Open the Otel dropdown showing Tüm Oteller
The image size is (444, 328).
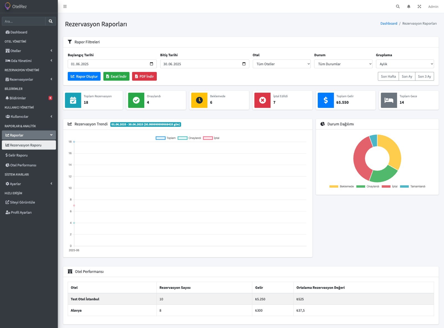point(282,64)
